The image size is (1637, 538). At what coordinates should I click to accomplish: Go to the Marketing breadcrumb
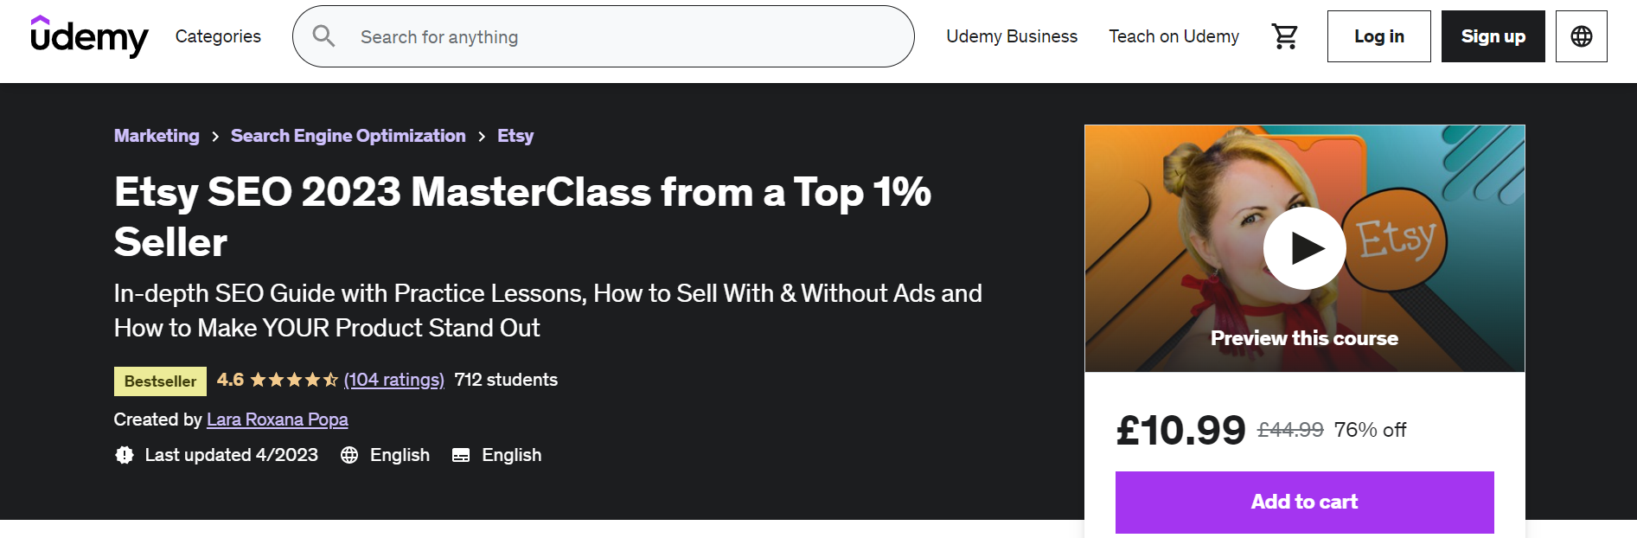pos(157,136)
